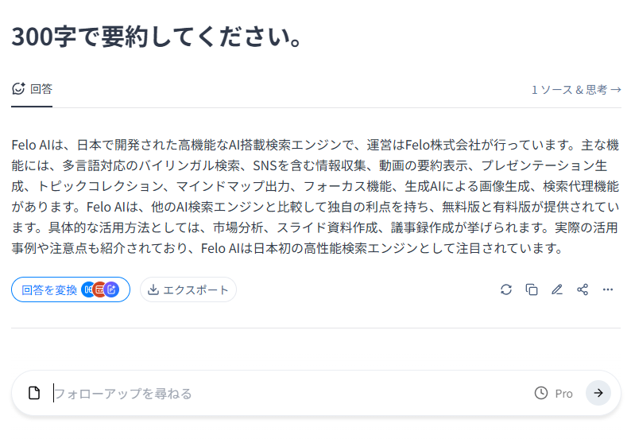Click the orange slide icon in 回答を変換

[100, 289]
